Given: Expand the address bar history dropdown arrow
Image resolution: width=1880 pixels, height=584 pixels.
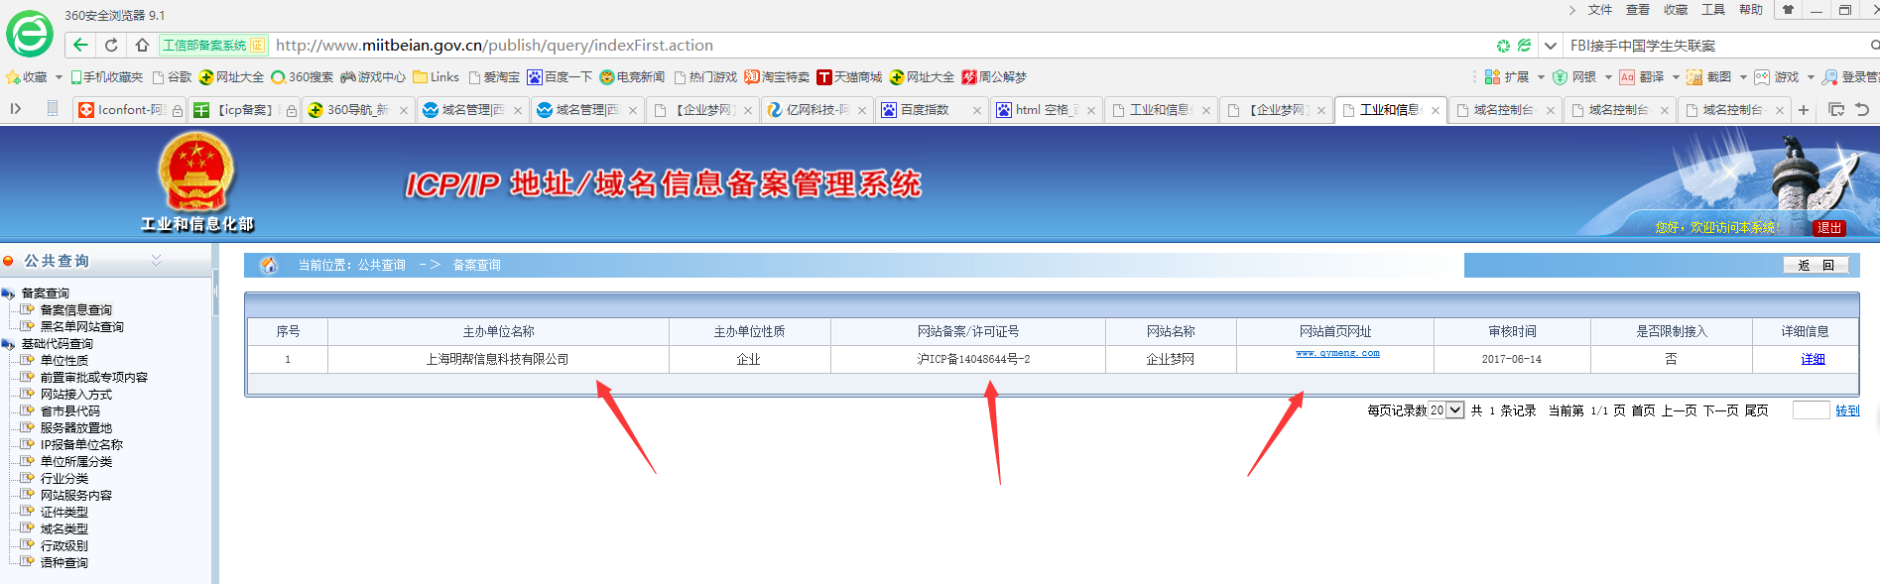Looking at the screenshot, I should [x=1550, y=46].
